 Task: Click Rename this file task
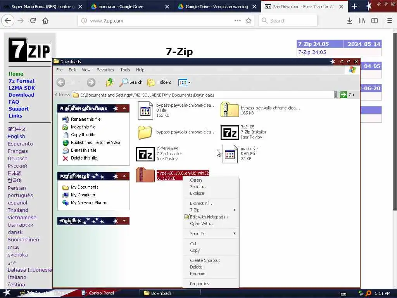86,119
